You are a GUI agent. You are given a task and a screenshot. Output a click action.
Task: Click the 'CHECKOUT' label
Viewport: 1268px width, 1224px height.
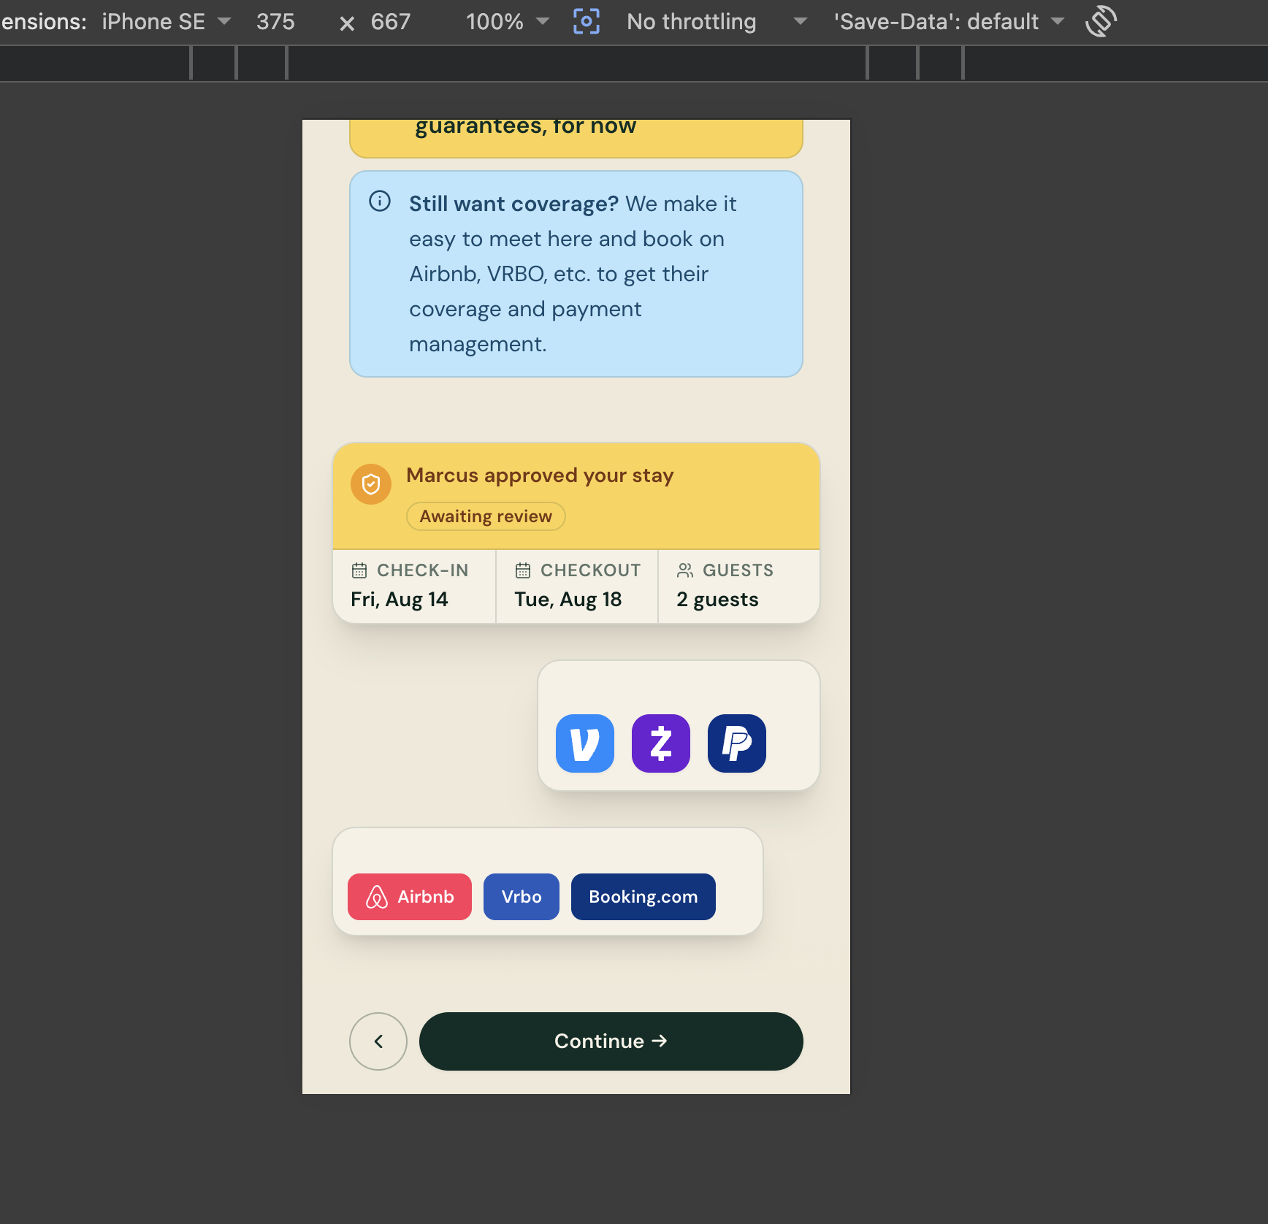591,570
